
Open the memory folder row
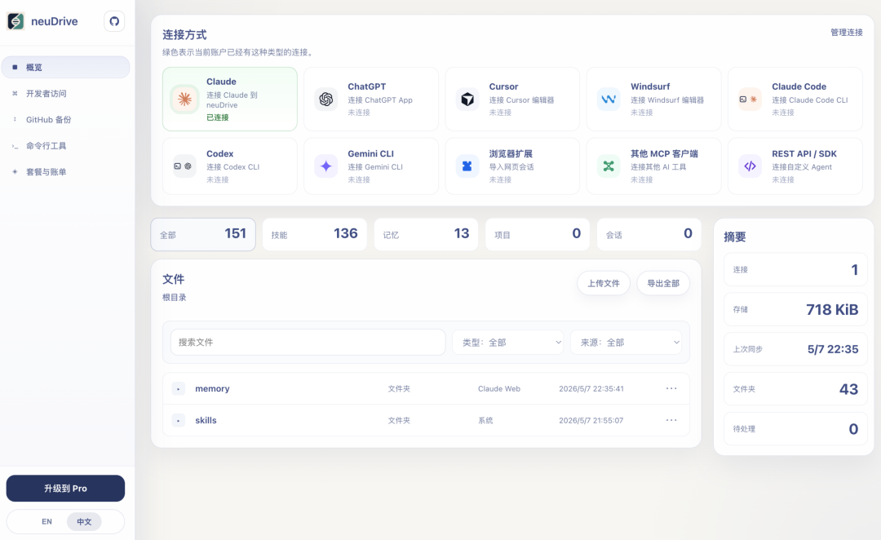pyautogui.click(x=426, y=389)
